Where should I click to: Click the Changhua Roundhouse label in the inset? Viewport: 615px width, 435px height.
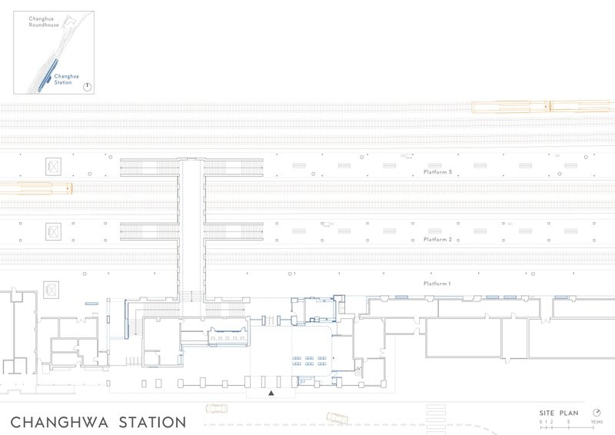coord(44,22)
